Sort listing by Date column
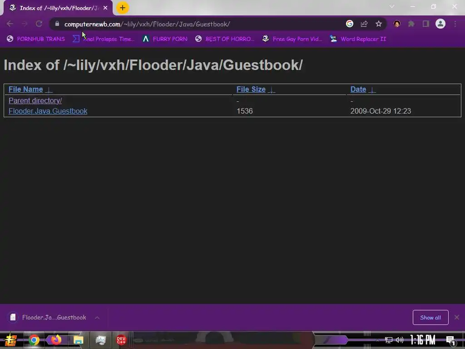Screen dimensions: 465x349 pyautogui.click(x=358, y=90)
